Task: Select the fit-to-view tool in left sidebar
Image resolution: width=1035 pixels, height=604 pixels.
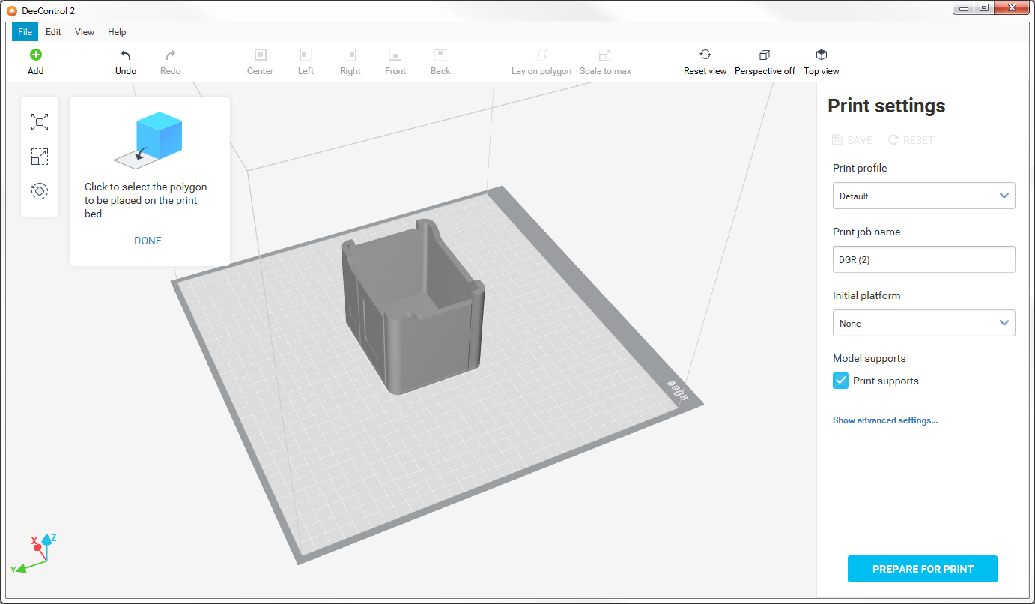Action: (x=40, y=122)
